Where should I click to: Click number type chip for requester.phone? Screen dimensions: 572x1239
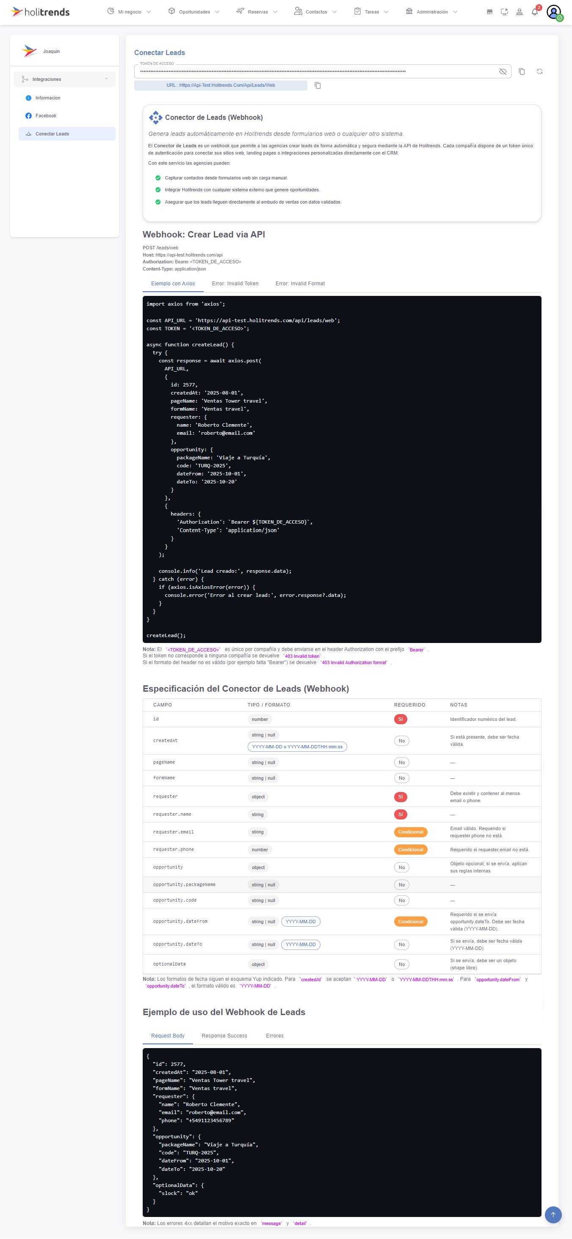[x=260, y=850]
